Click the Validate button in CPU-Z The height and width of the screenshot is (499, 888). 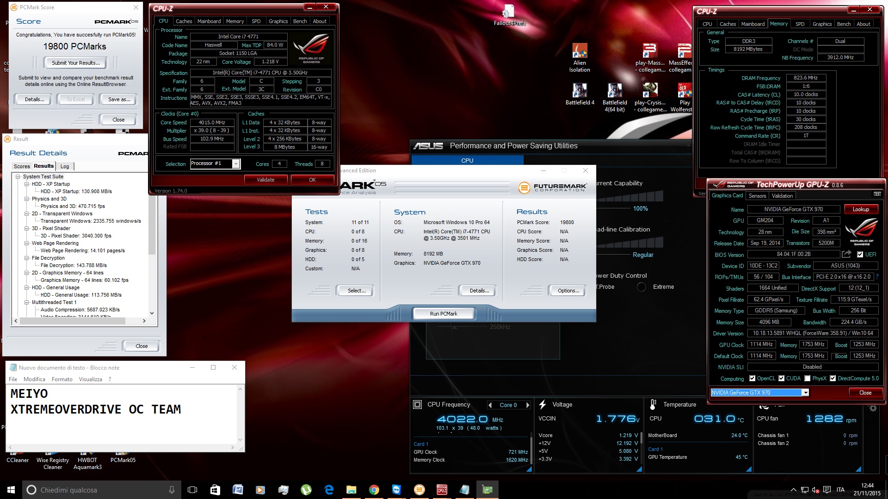coord(265,180)
